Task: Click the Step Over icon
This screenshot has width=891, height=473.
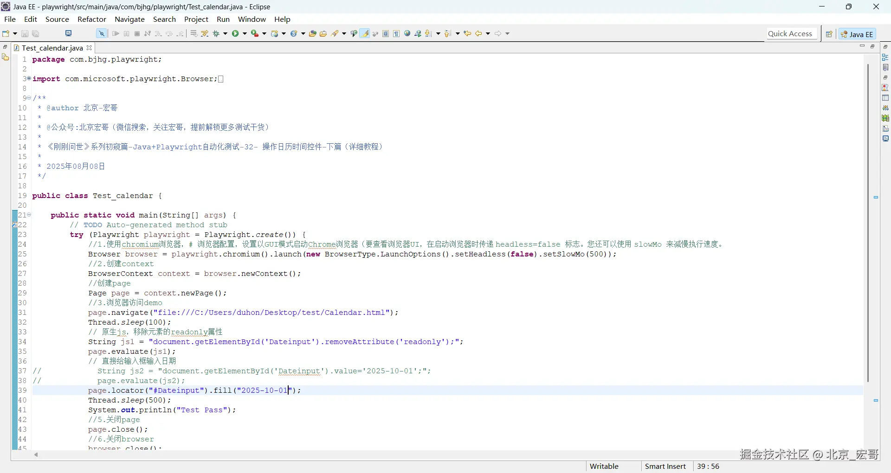Action: 169,33
